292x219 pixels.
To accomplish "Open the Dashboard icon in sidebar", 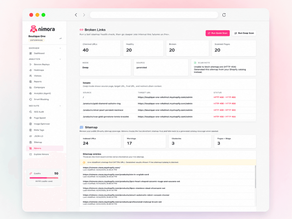I will click(31, 53).
